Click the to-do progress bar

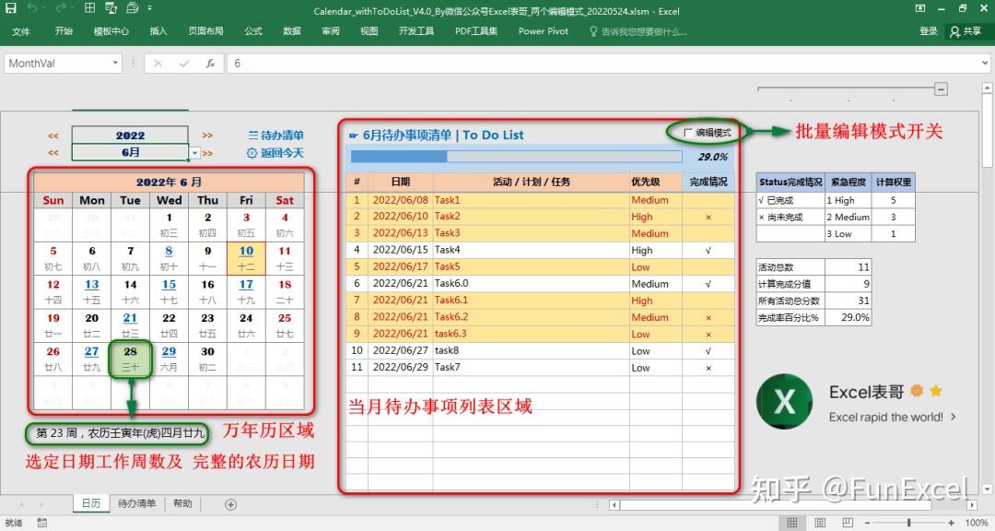tap(516, 156)
